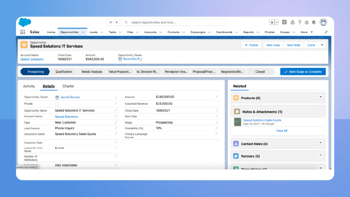Open the Jacob Brown owner link

[70, 97]
